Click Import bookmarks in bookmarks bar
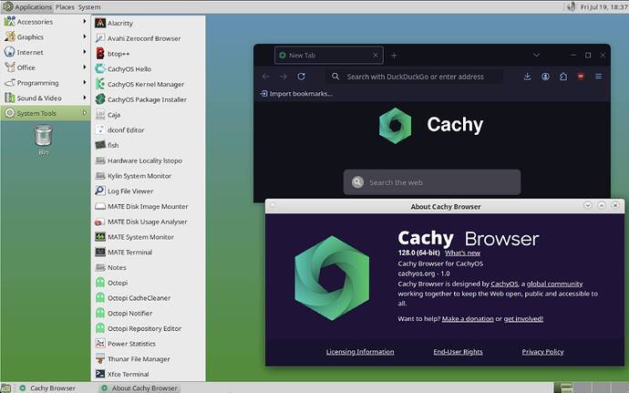The image size is (629, 393). pos(296,94)
